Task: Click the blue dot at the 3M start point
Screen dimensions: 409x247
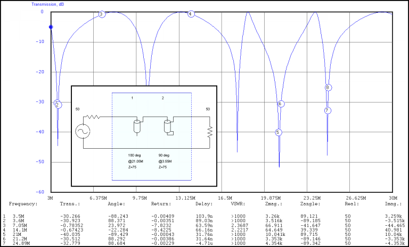Action: pyautogui.click(x=51, y=27)
